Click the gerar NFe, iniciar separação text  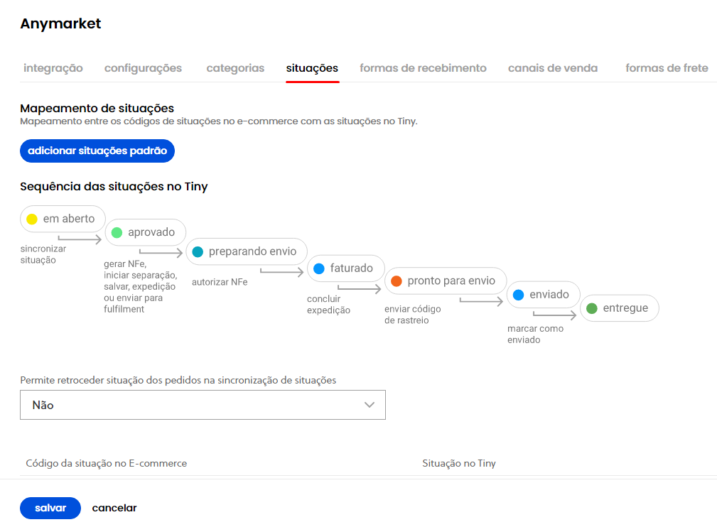pos(141,286)
